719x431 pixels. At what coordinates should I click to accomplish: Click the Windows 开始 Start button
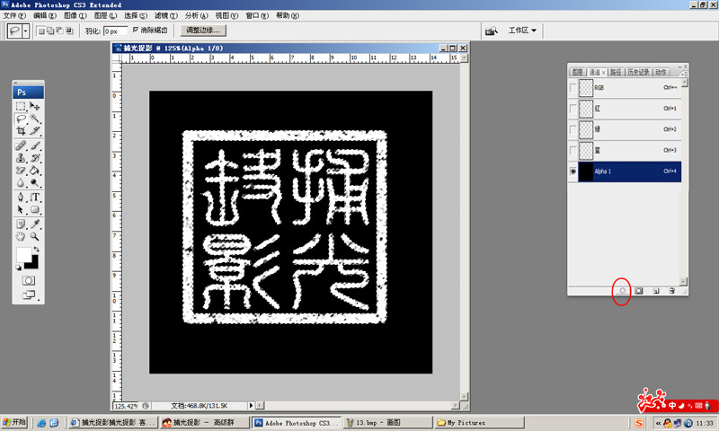coord(15,422)
